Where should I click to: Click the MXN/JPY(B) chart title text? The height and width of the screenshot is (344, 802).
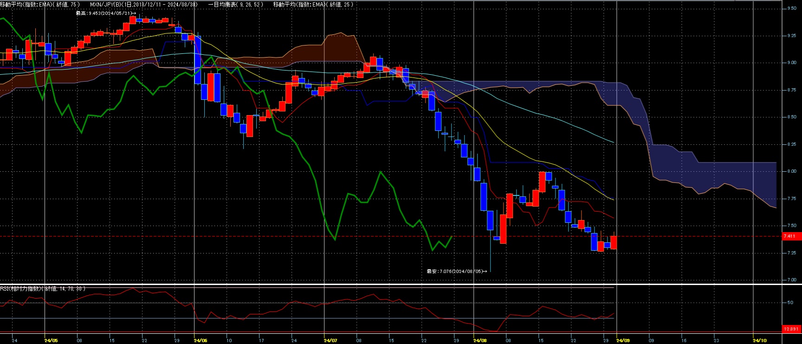(143, 4)
